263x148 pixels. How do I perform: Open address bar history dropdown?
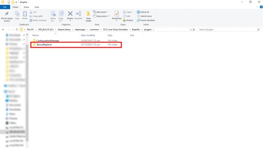pos(191,30)
